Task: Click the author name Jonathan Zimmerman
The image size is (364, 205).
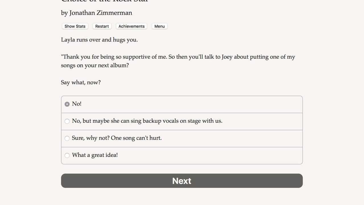Action: 101,13
